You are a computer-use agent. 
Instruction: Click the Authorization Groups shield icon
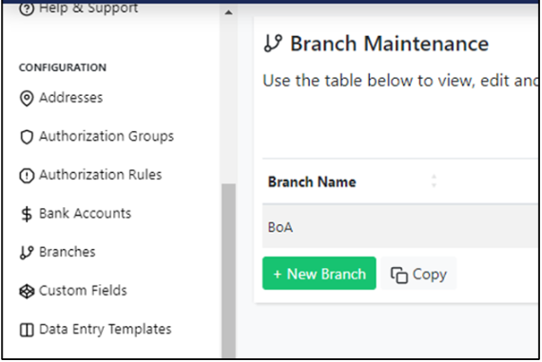tap(27, 137)
